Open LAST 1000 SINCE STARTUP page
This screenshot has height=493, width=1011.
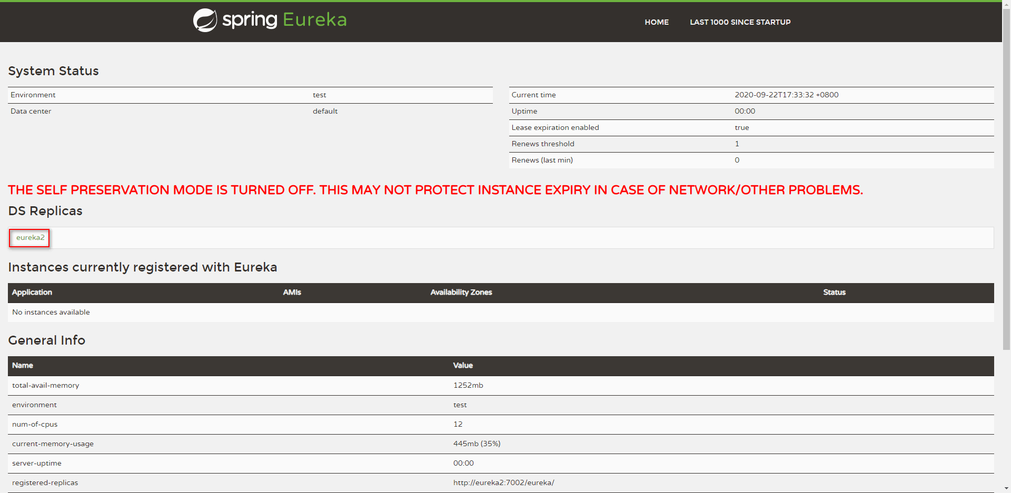740,22
